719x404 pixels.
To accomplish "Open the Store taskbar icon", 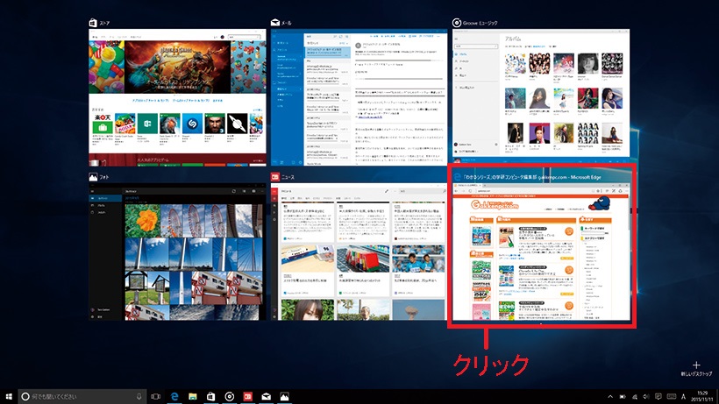I will click(211, 396).
